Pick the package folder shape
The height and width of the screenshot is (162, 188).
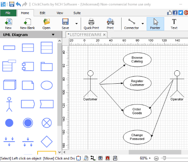[47, 67]
